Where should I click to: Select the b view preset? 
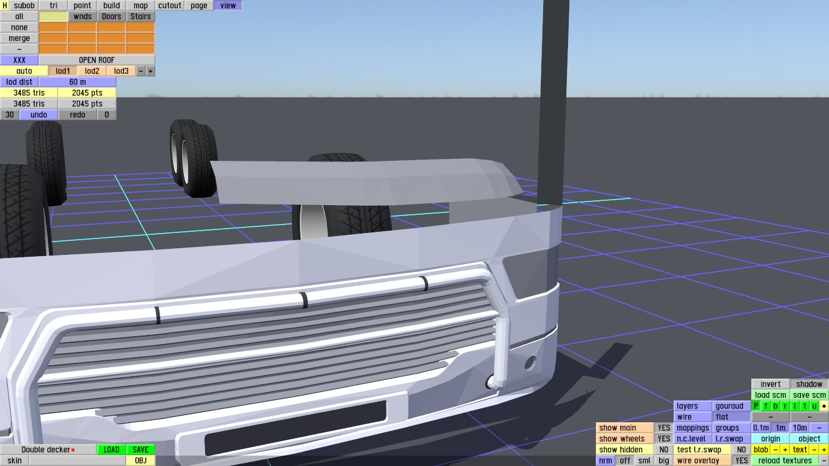pyautogui.click(x=776, y=406)
